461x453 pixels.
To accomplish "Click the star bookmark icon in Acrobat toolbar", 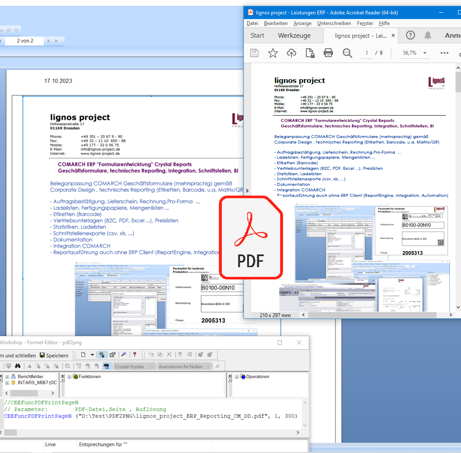I will [273, 53].
